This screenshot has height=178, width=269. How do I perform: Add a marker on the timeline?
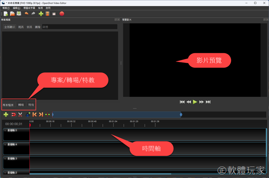pyautogui.click(x=28, y=114)
